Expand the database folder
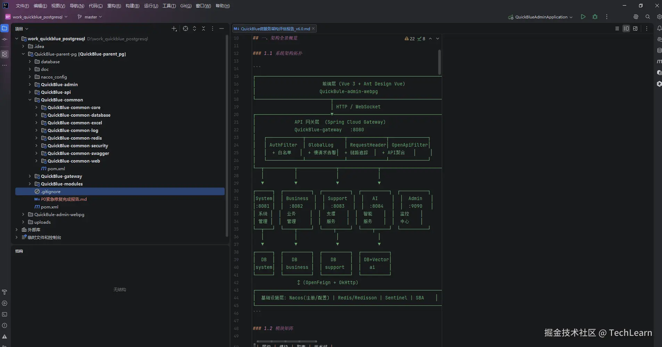Image resolution: width=662 pixels, height=347 pixels. [30, 61]
